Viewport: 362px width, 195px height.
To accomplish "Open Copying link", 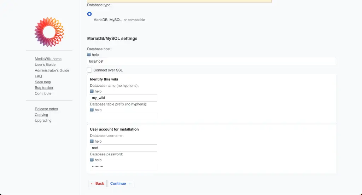I will pyautogui.click(x=41, y=115).
